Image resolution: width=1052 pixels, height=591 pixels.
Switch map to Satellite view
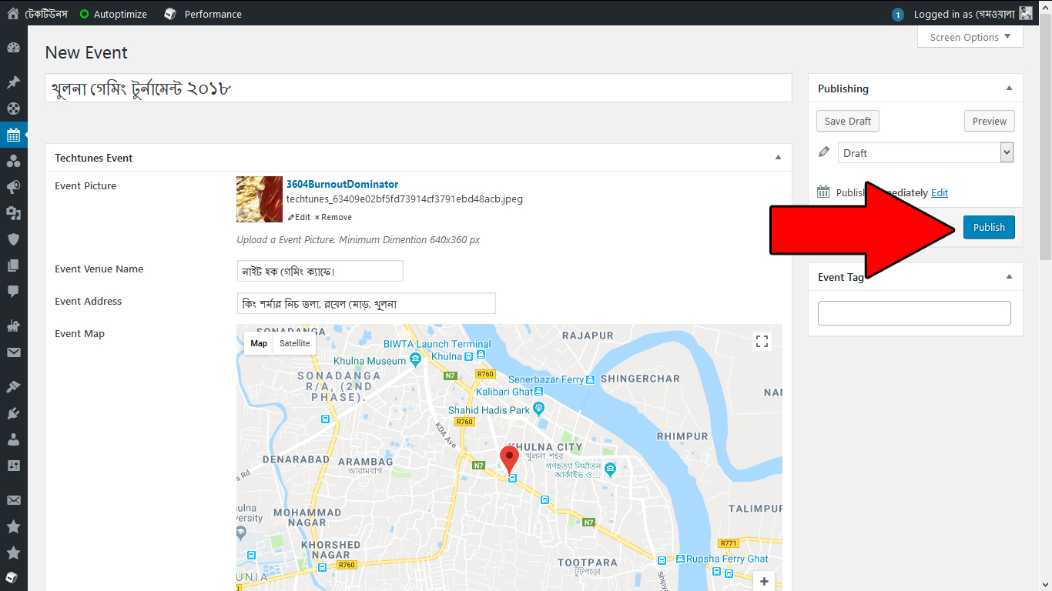(x=294, y=343)
